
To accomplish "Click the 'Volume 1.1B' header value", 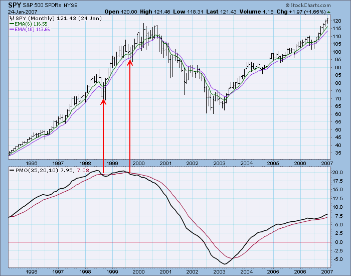I will click(x=257, y=12).
